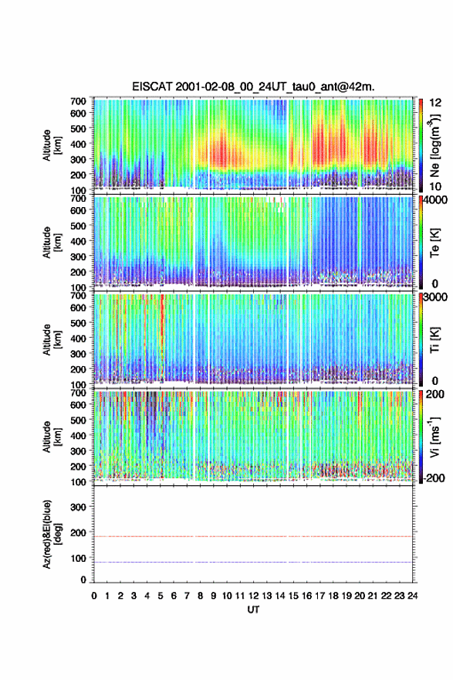Viewport: 453px width, 680px height.
Task: Click the Ne electron density color bar
Action: pos(421,145)
